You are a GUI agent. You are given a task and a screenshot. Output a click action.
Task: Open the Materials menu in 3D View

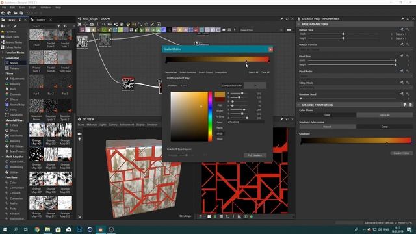point(92,125)
